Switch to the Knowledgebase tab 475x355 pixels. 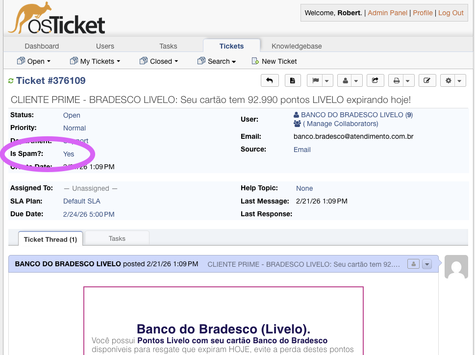[x=297, y=46]
